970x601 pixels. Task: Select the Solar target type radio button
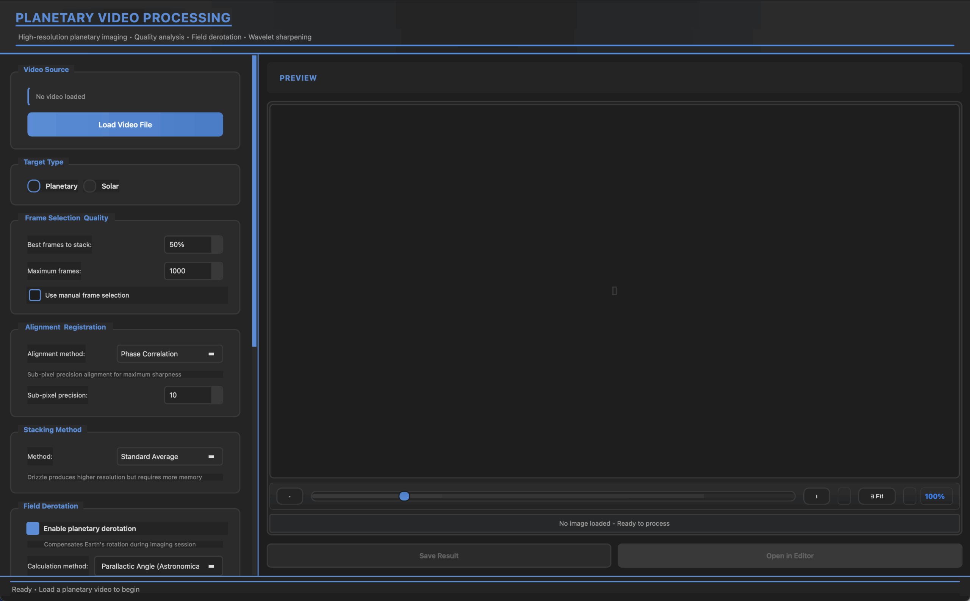click(89, 186)
